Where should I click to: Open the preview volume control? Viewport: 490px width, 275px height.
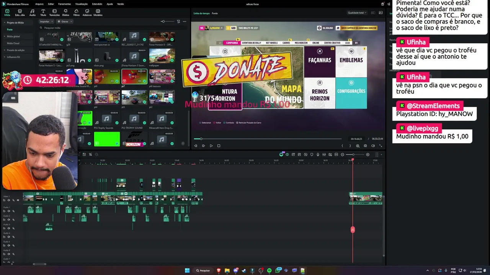tap(373, 146)
